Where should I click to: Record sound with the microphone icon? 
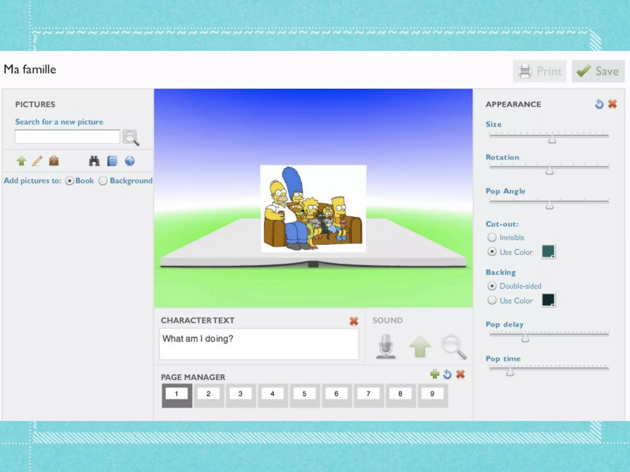(386, 346)
